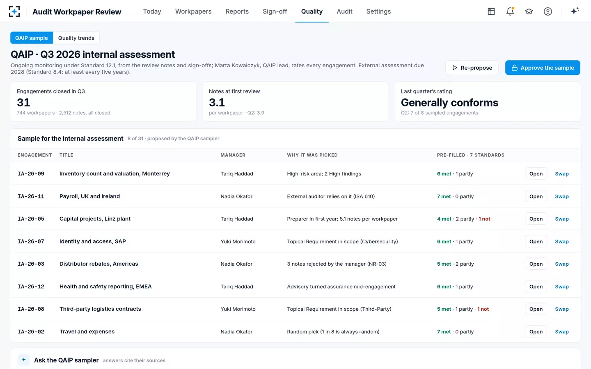Screen dimensions: 591x369
Task: Open the layout panel icon in header
Action: [491, 11]
